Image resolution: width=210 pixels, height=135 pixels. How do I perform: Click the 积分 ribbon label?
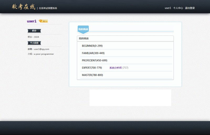click(34, 31)
